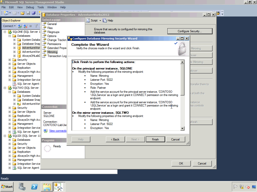
Task: Click Finish in the Mirroring Security Wizard
Action: 155,139
